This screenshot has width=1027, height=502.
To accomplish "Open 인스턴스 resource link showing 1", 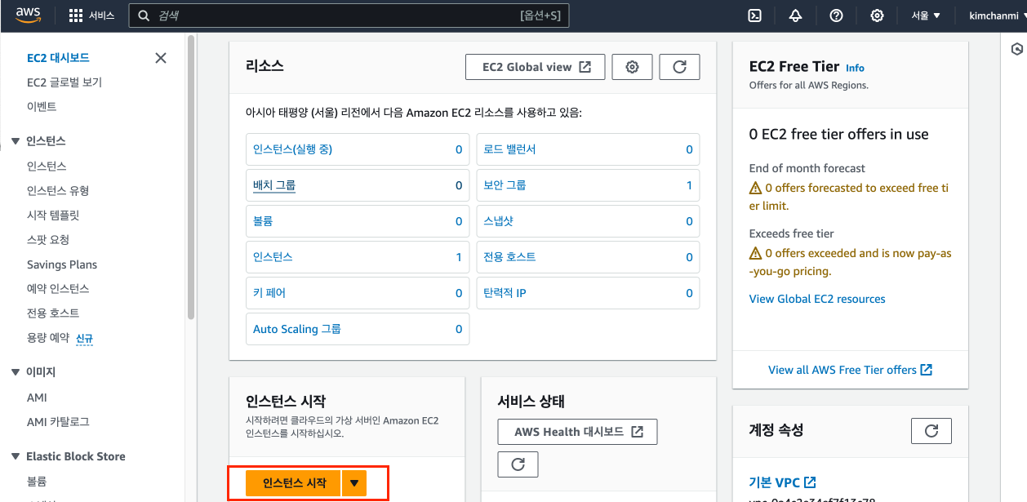I will [x=273, y=257].
